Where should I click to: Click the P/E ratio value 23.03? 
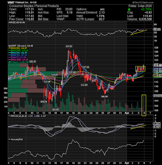click(68, 9)
